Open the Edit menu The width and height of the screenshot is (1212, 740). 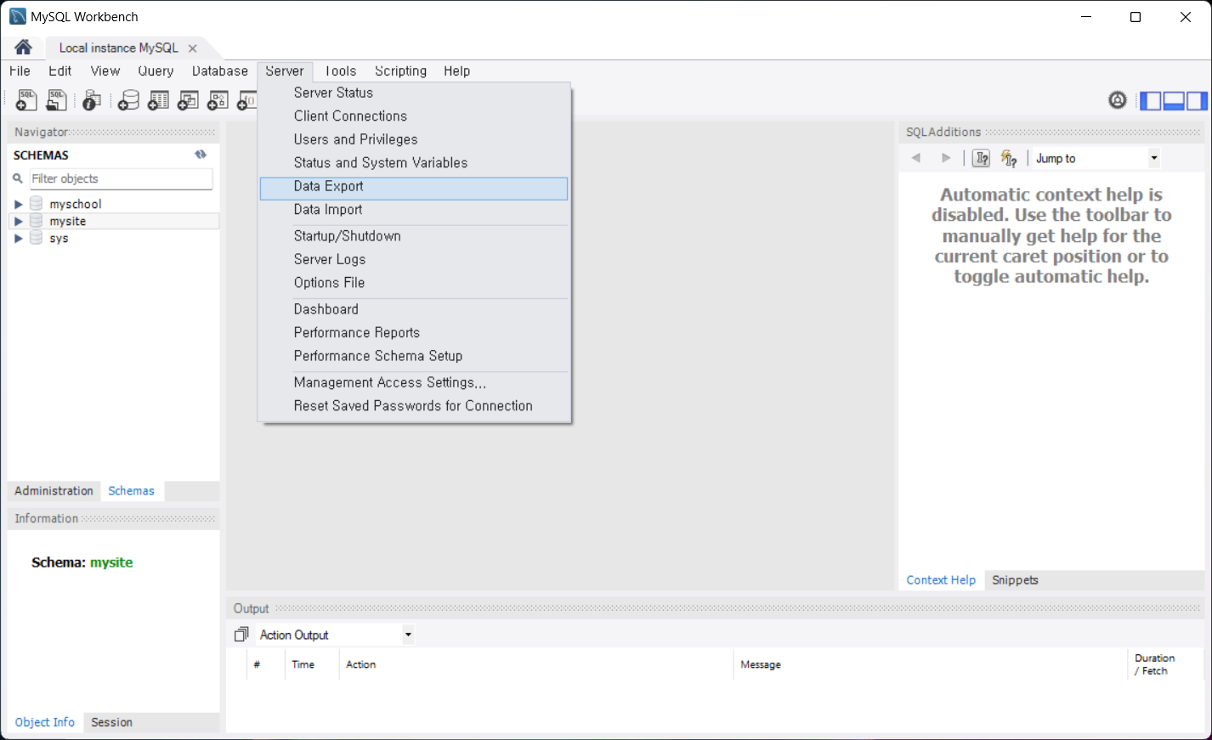coord(59,71)
